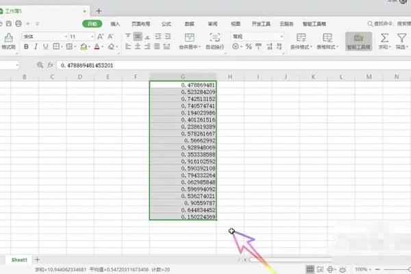Add a new sheet next to Sheet1
This screenshot has height=274, width=411.
click(37, 260)
